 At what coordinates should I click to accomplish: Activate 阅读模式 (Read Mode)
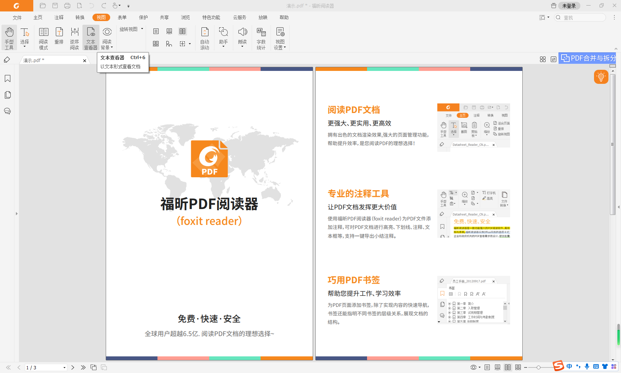click(43, 37)
